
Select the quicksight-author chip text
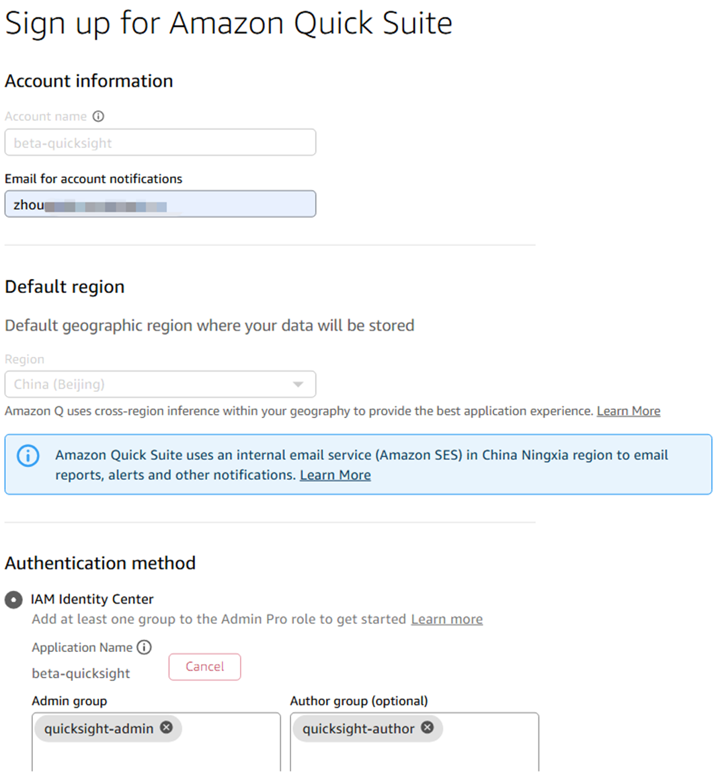tap(358, 729)
